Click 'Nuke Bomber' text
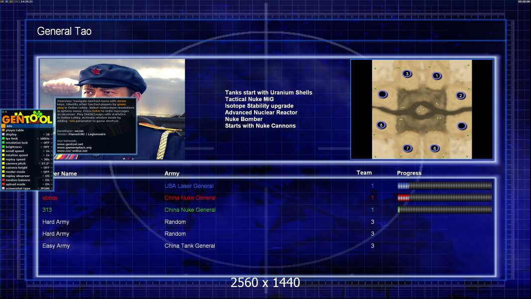 tap(244, 119)
